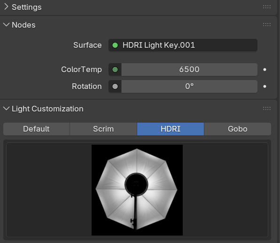This screenshot has width=280, height=243.
Task: Click the umbrella softbox HDRI preview thumbnail
Action: (x=137, y=190)
